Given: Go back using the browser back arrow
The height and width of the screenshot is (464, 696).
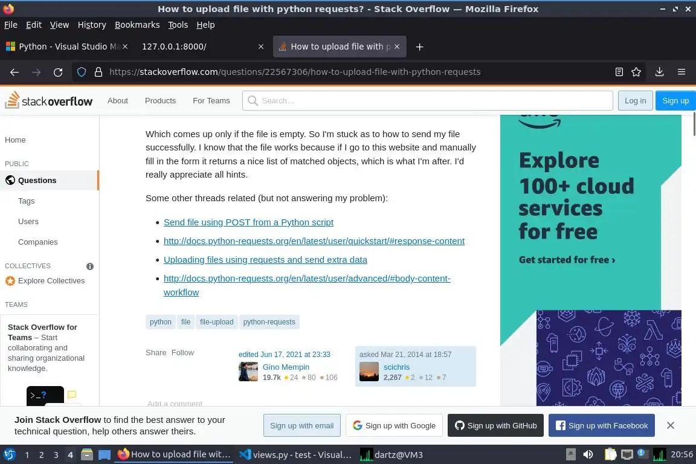Looking at the screenshot, I should click(x=14, y=72).
